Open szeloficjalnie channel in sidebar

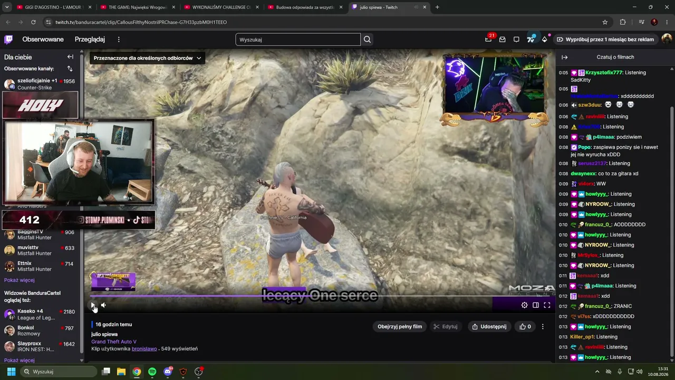click(x=40, y=84)
